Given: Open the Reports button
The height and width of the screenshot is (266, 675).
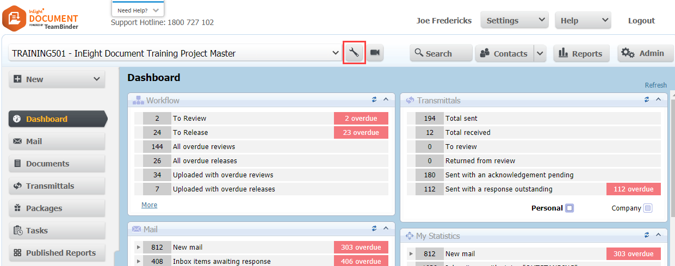Looking at the screenshot, I should click(581, 53).
